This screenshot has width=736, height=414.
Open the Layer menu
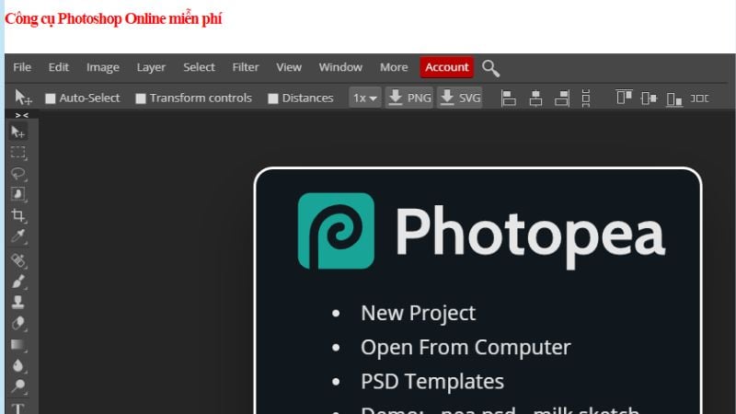pos(151,67)
